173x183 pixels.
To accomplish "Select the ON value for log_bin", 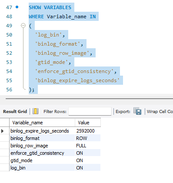I will (x=88, y=168).
